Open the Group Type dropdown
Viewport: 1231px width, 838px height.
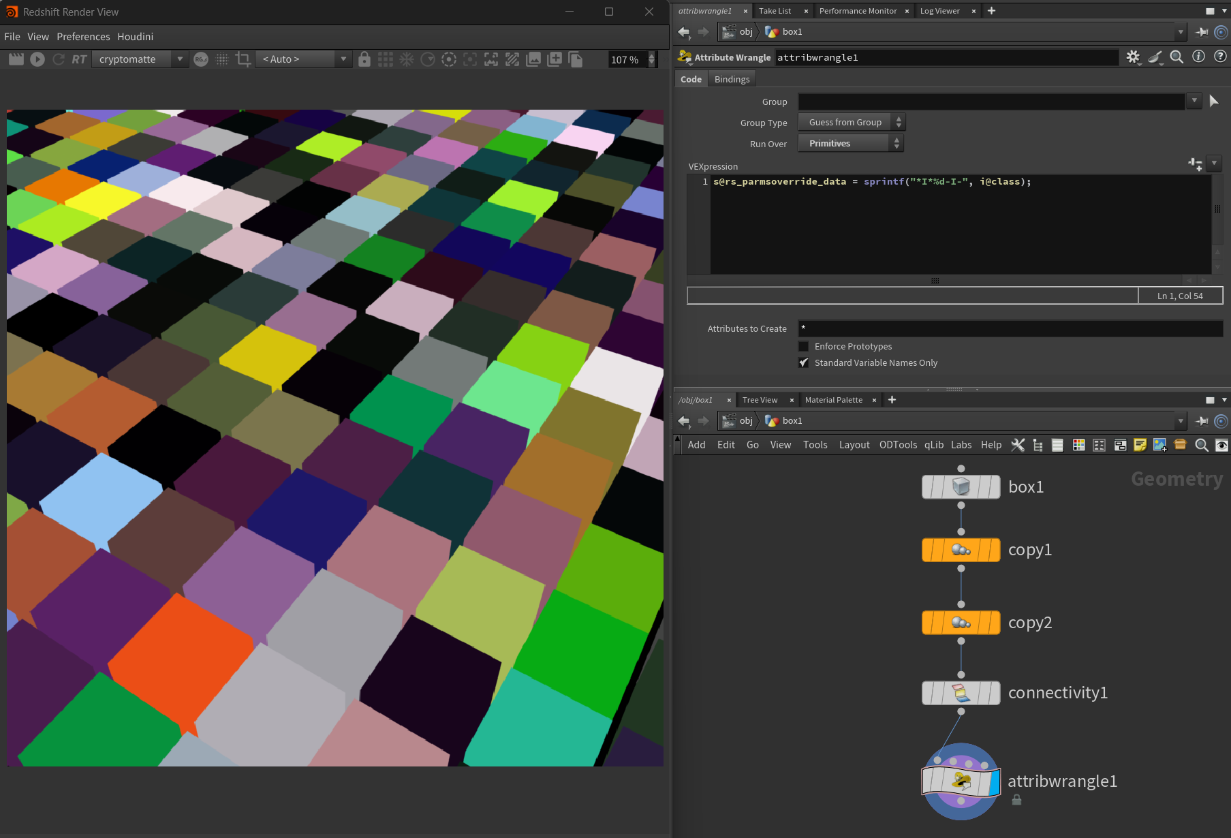[850, 123]
